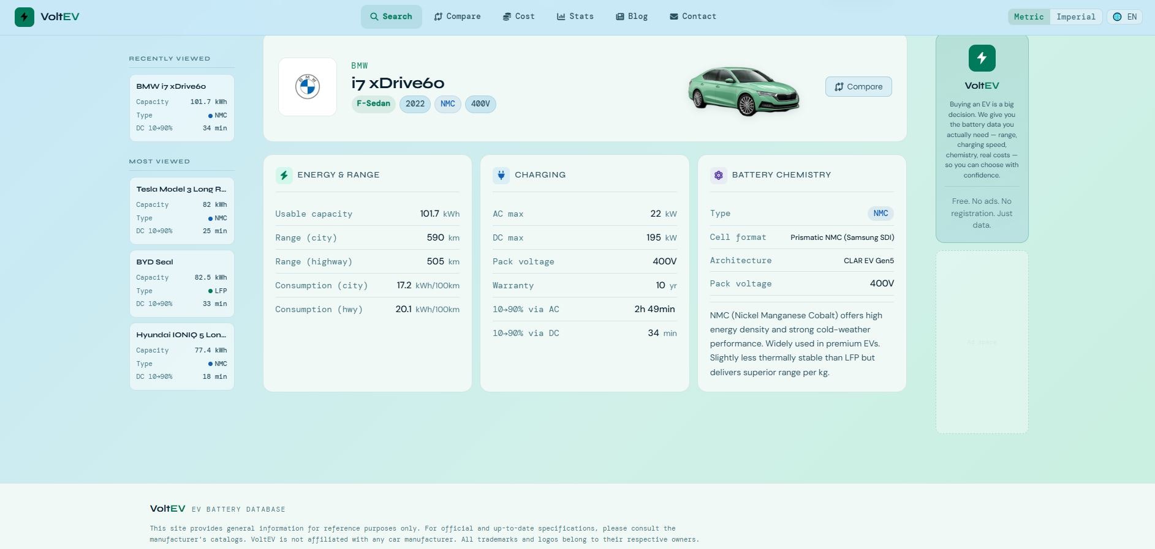
Task: Open the Hyundai IONIQ 5 Long Range card
Action: [x=181, y=356]
